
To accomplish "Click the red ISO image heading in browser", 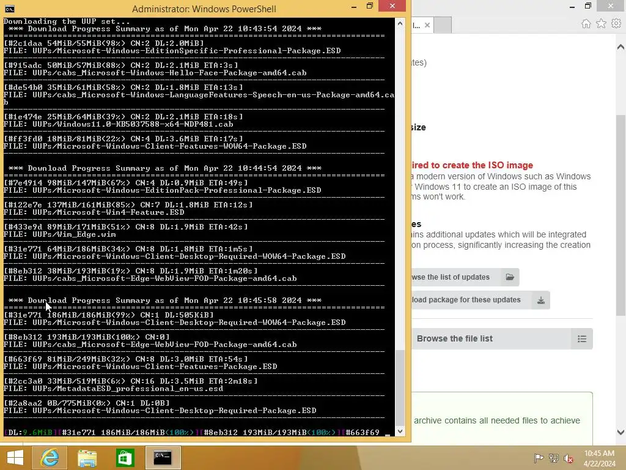I will tap(473, 165).
